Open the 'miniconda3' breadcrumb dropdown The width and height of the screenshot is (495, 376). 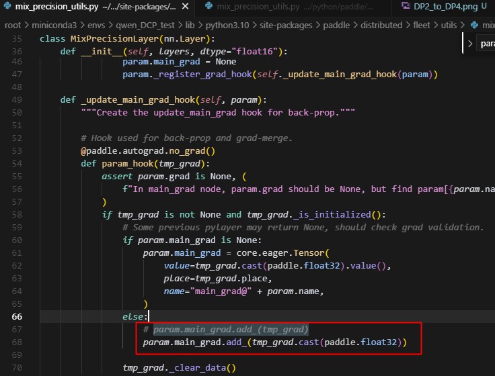pyautogui.click(x=54, y=25)
